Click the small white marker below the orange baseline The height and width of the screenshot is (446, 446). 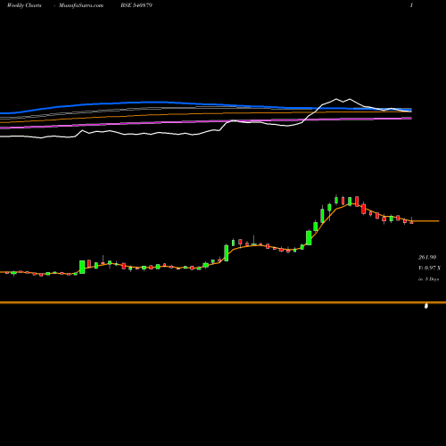click(x=426, y=306)
